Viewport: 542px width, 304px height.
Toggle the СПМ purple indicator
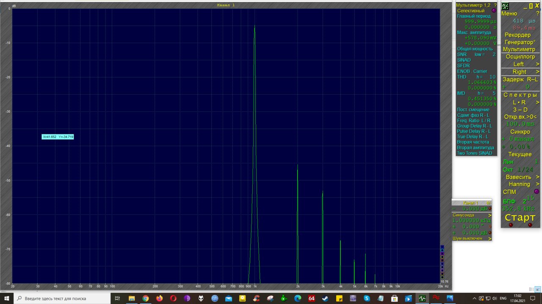(536, 192)
